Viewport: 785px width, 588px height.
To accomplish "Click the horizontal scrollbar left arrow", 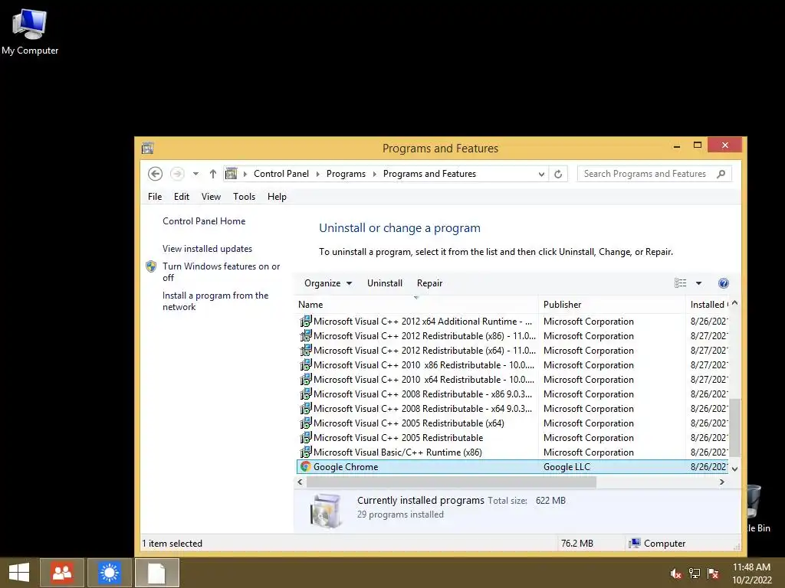I will click(x=300, y=482).
